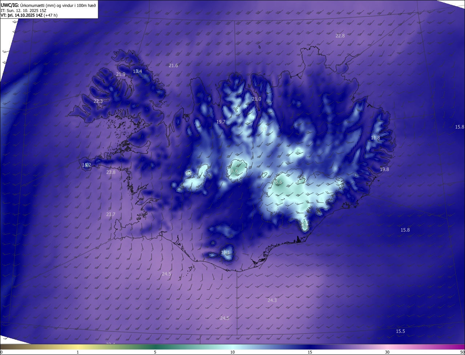Viewport: 465px width, 355px height.
Task: Click the '0' tick on the color scale
Action: tap(1, 352)
